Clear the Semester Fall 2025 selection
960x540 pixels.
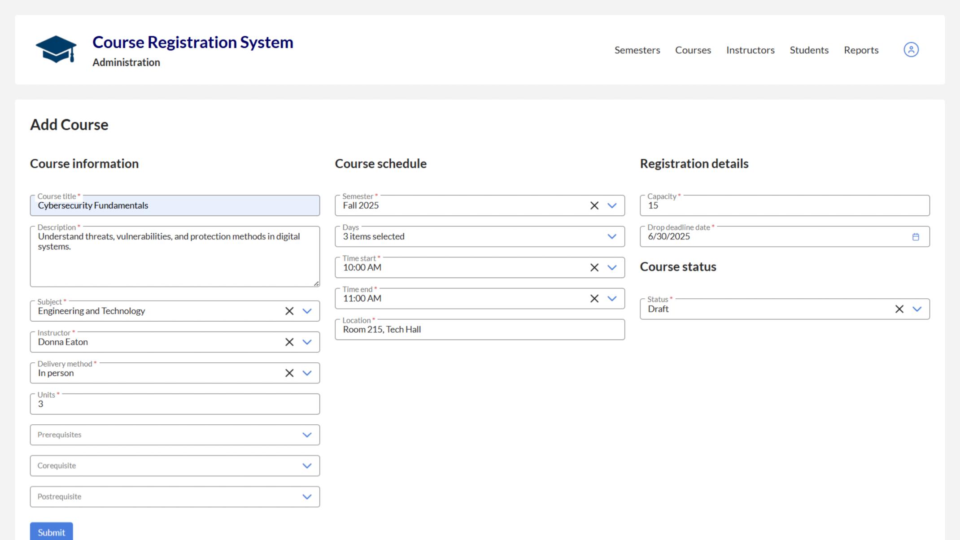coord(594,205)
